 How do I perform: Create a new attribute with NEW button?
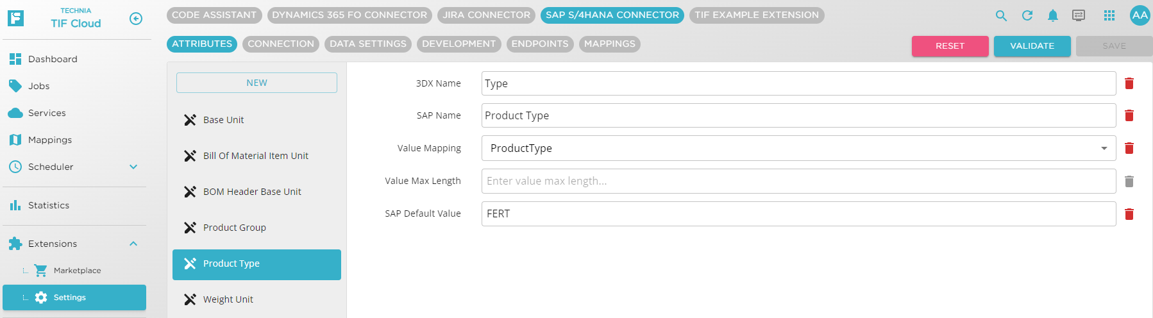coord(257,83)
